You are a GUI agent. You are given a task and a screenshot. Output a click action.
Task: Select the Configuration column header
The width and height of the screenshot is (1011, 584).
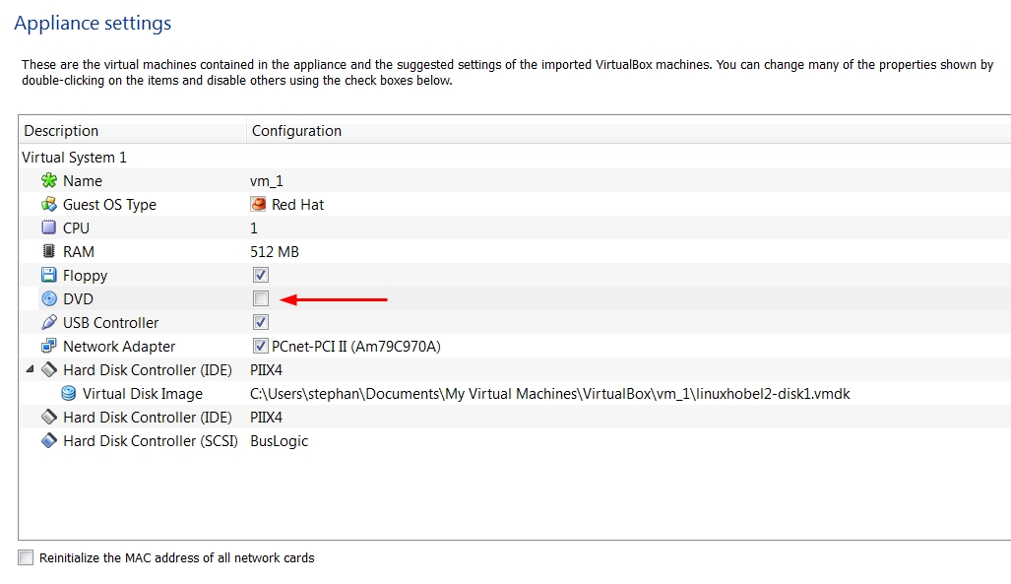[x=295, y=130]
